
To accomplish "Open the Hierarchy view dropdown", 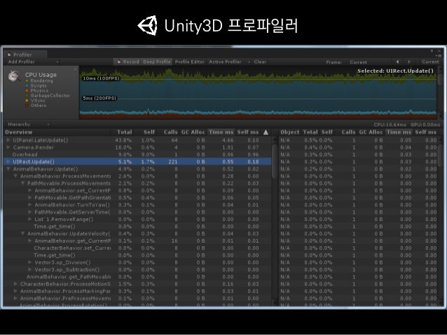I will [27, 124].
